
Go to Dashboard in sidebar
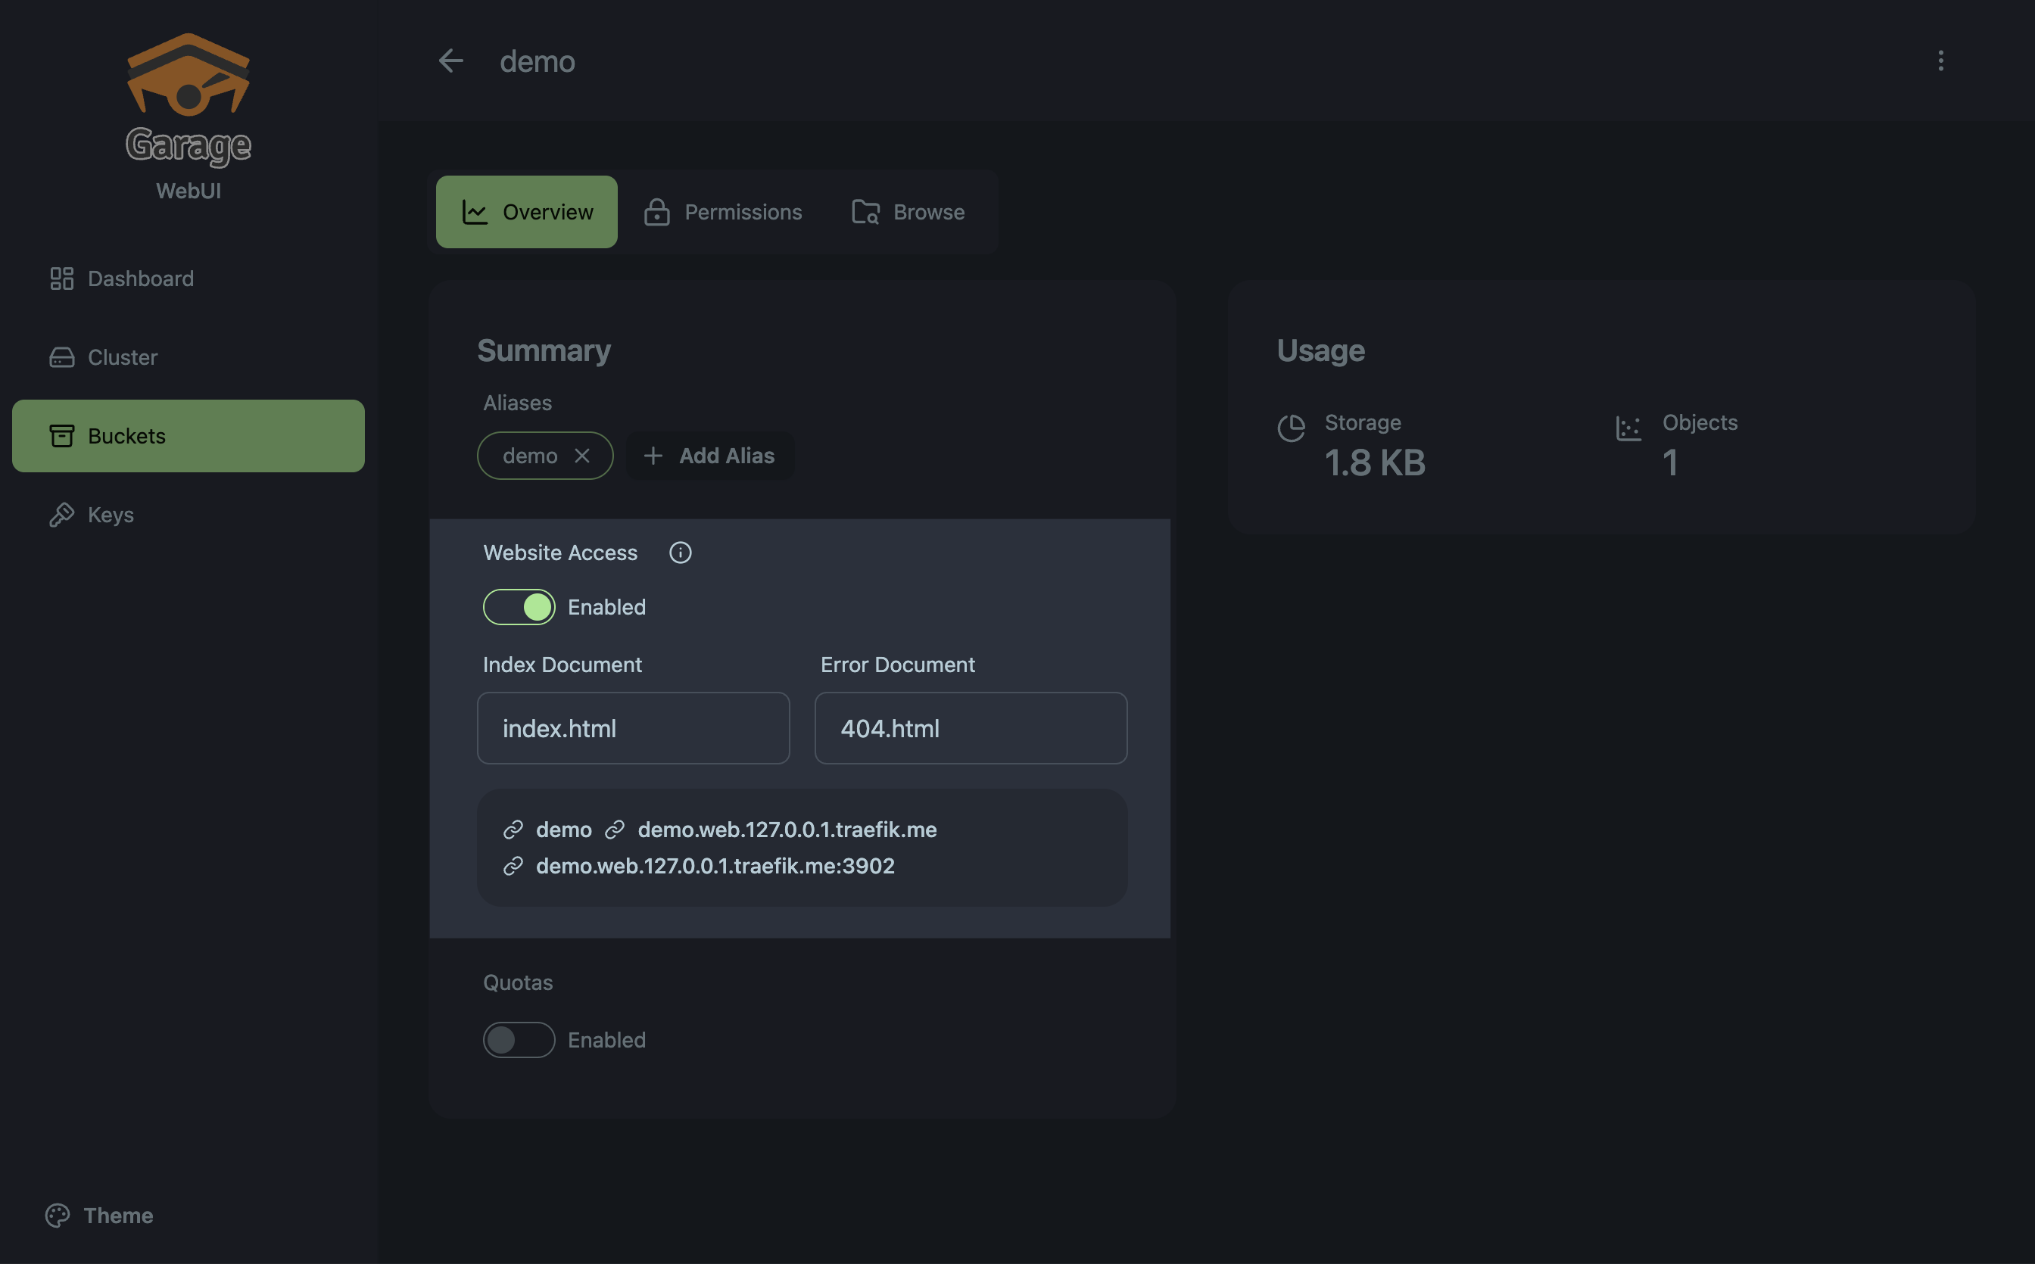[139, 279]
